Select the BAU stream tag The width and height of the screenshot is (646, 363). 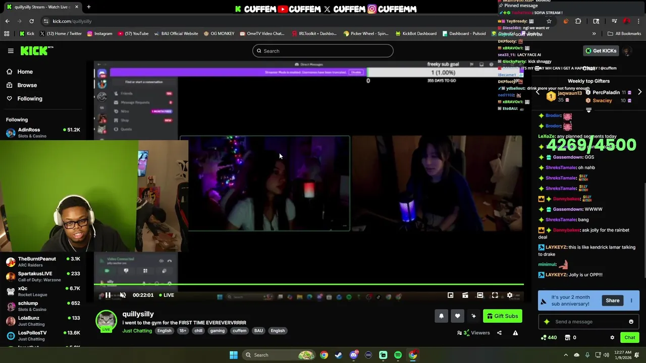258,331
